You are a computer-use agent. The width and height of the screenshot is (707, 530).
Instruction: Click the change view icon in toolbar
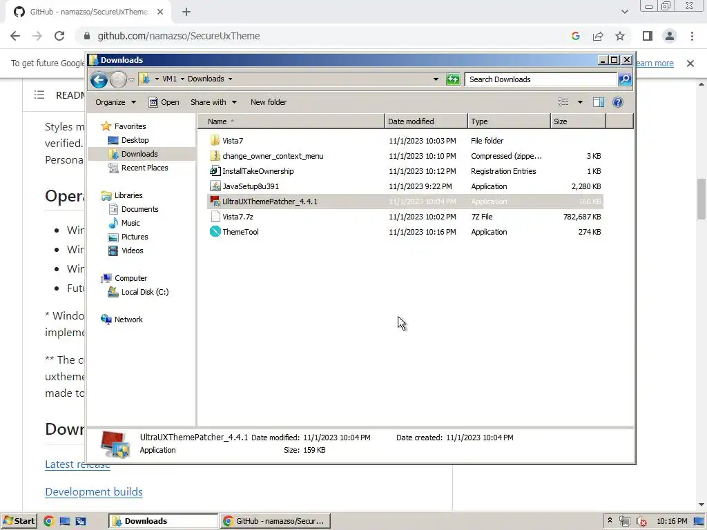(x=563, y=102)
